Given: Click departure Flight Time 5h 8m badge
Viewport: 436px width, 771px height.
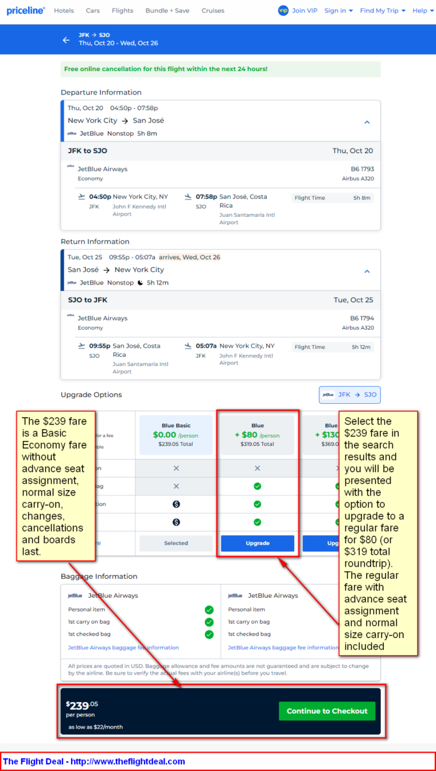Looking at the screenshot, I should pyautogui.click(x=333, y=198).
